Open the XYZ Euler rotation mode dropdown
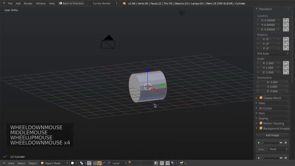 click(x=272, y=53)
